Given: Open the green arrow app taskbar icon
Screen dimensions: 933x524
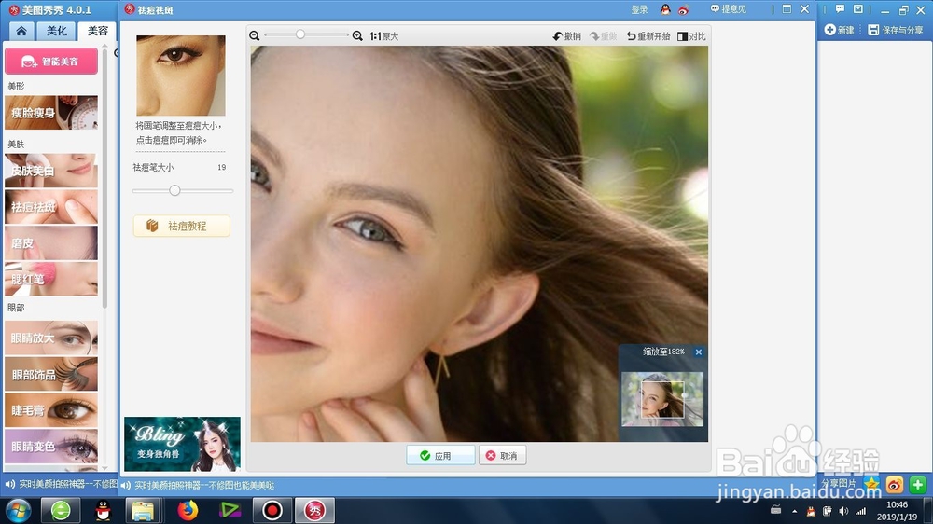Looking at the screenshot, I should [x=230, y=510].
